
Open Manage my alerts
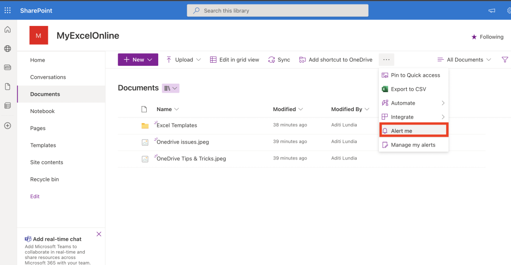414,144
